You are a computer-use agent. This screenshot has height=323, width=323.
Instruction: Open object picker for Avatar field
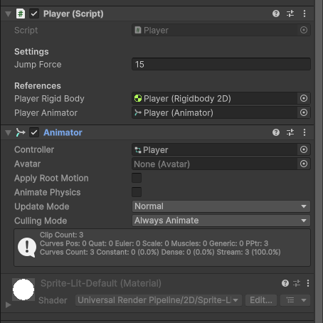pyautogui.click(x=304, y=164)
